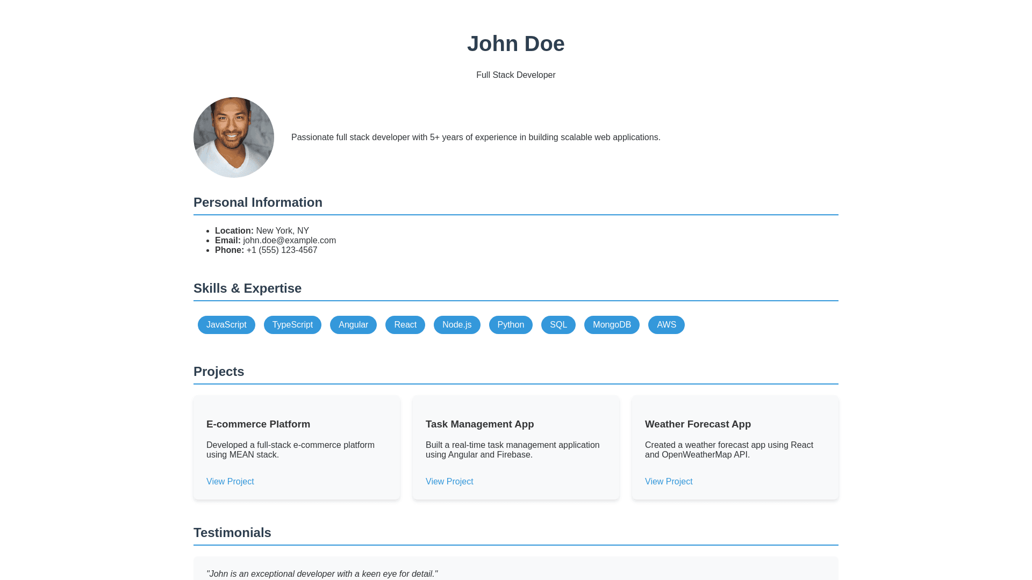Select the AWS skill tag

[666, 325]
